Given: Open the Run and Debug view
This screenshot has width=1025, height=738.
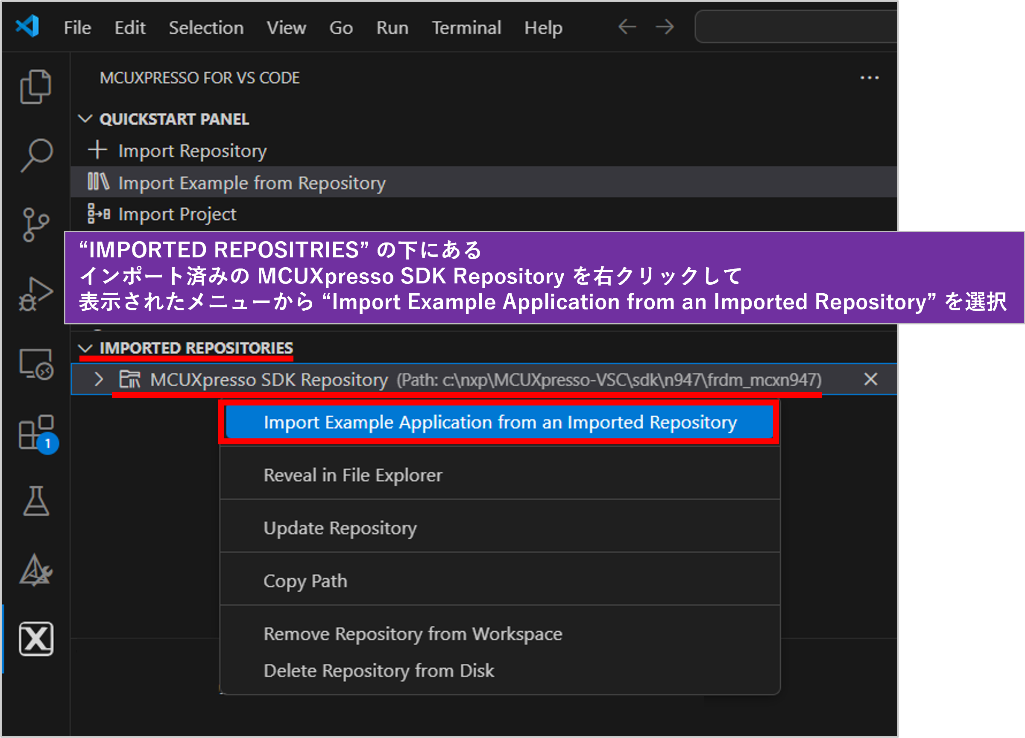Looking at the screenshot, I should (x=35, y=294).
